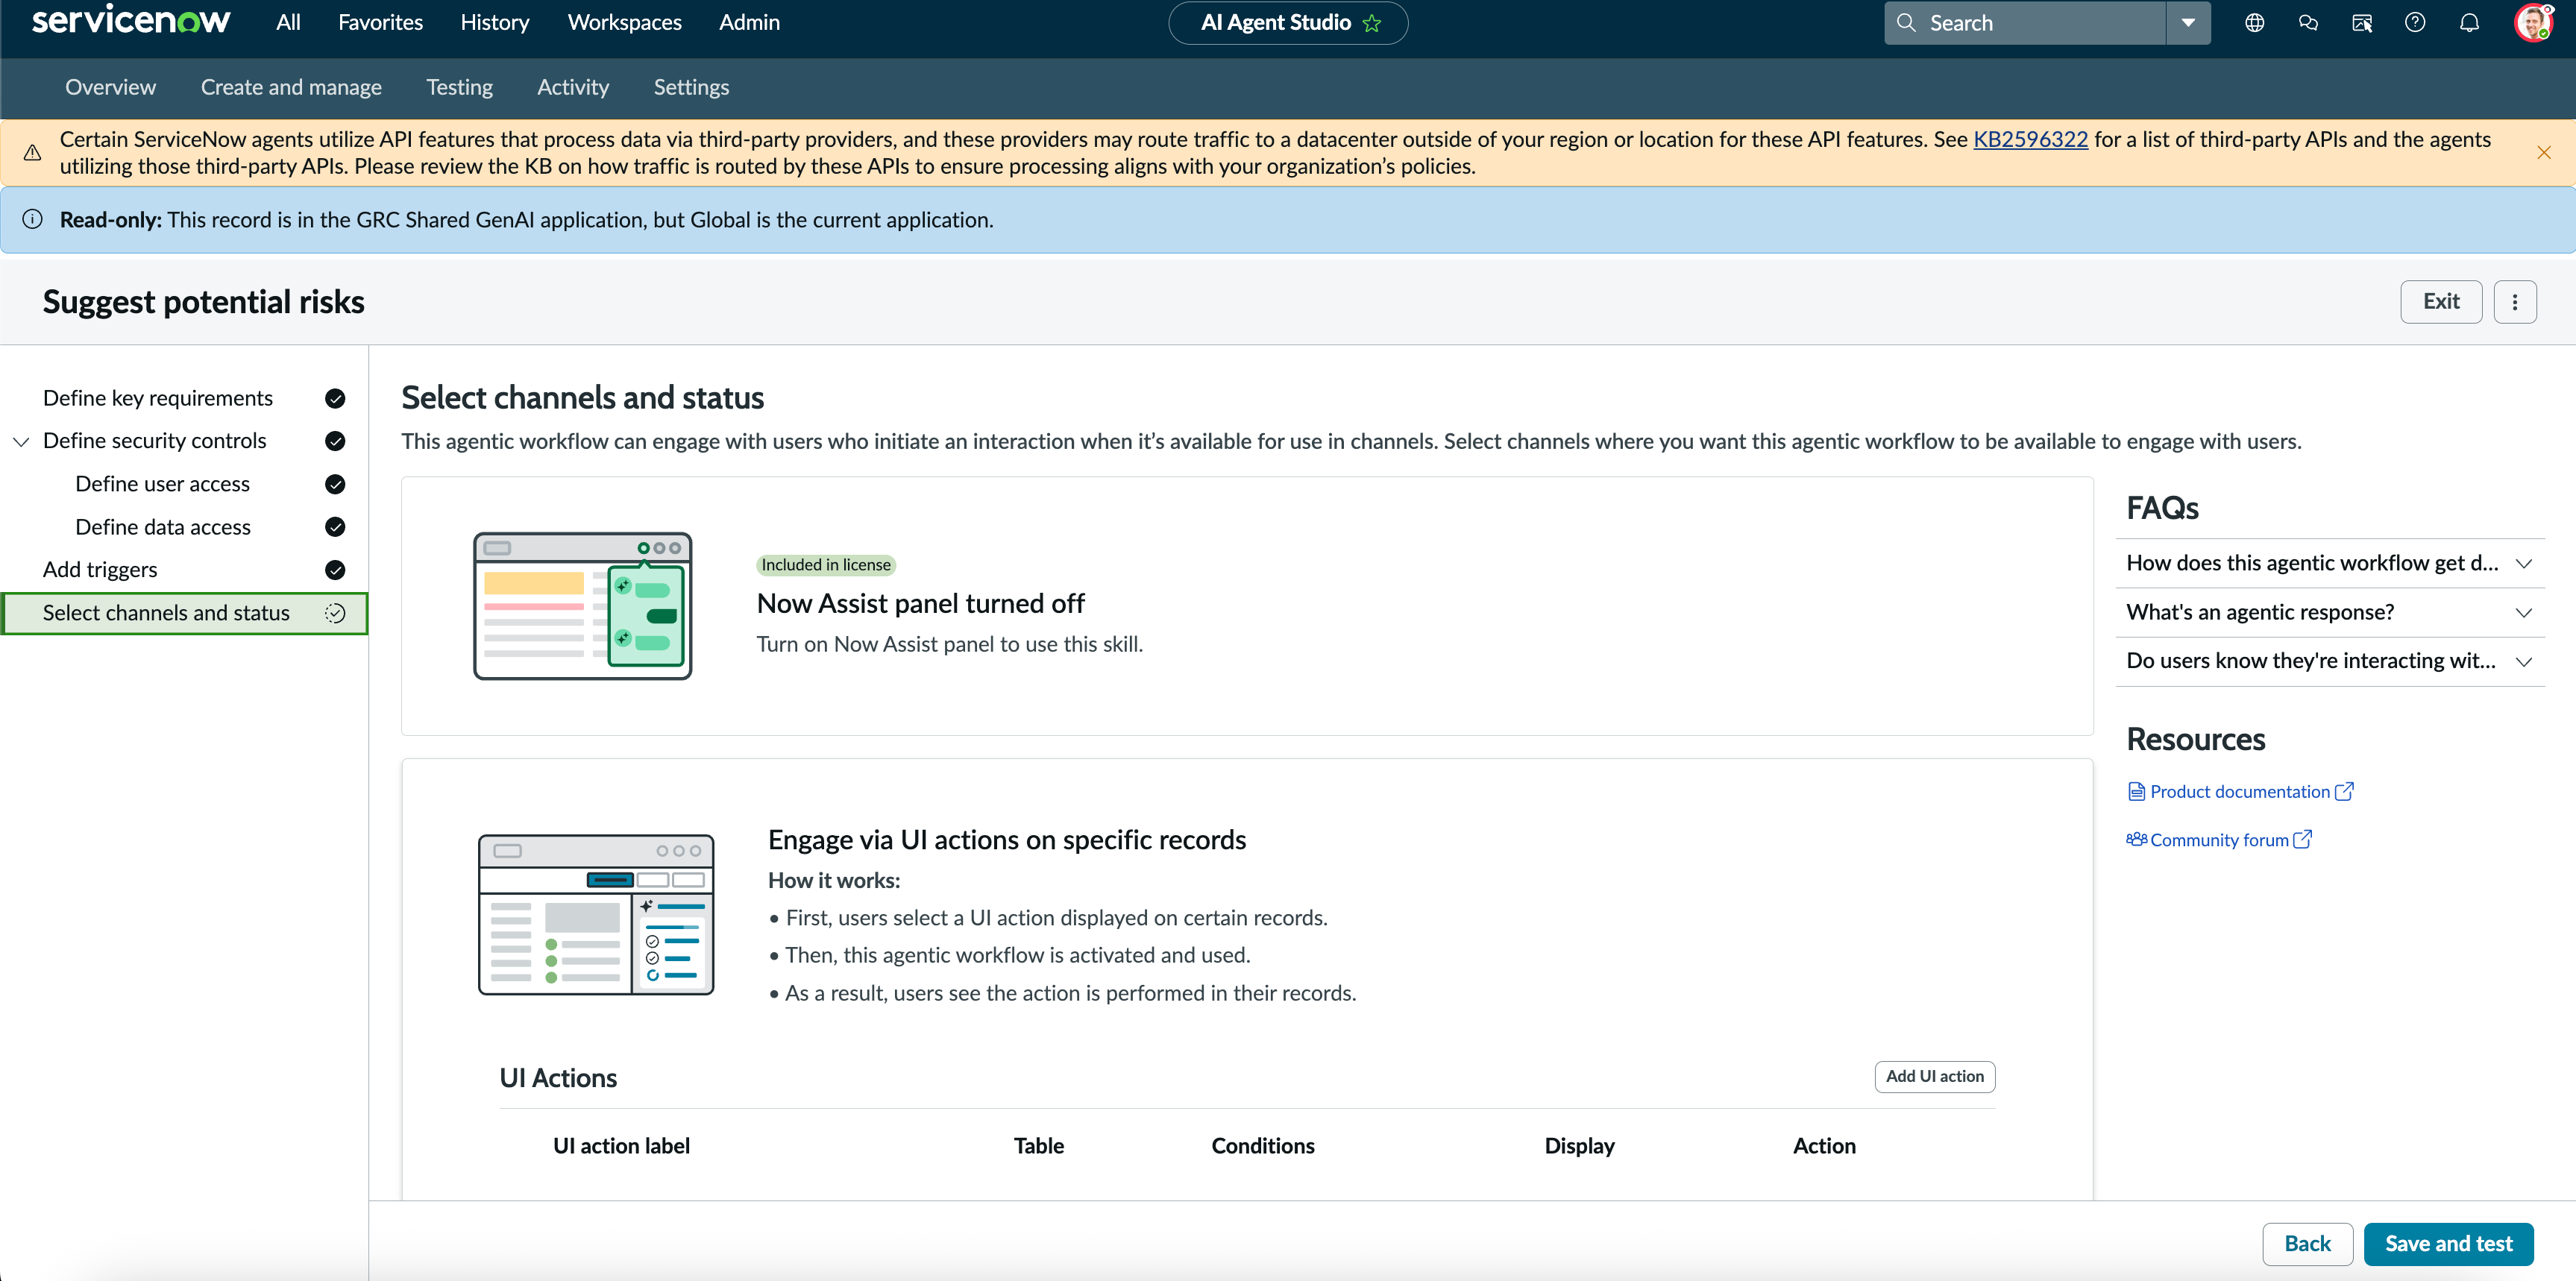Click the Save and test button
The width and height of the screenshot is (2576, 1281).
[x=2448, y=1244]
